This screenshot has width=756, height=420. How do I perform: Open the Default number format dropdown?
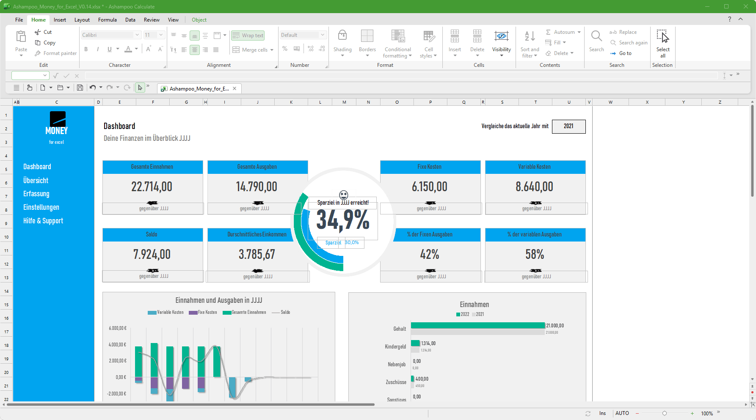[x=323, y=35]
